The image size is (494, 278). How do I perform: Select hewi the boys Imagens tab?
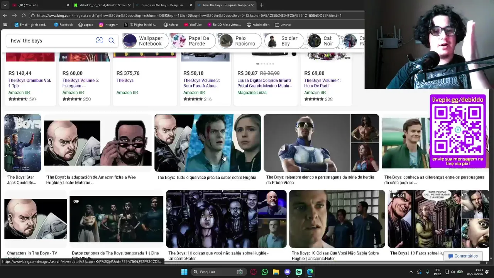point(225,5)
